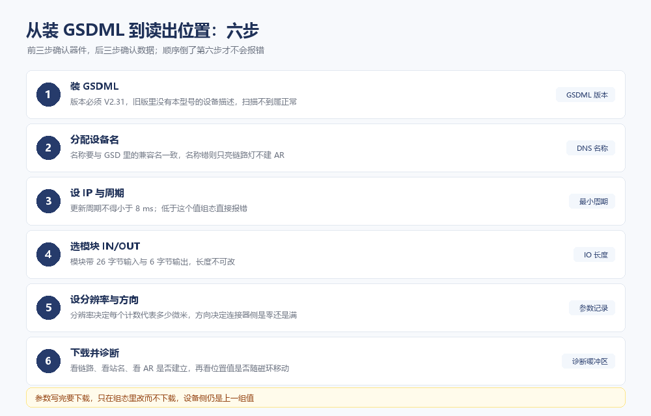The width and height of the screenshot is (651, 416).
Task: Click the subtitle starting 前三步确认器件
Action: pyautogui.click(x=146, y=50)
